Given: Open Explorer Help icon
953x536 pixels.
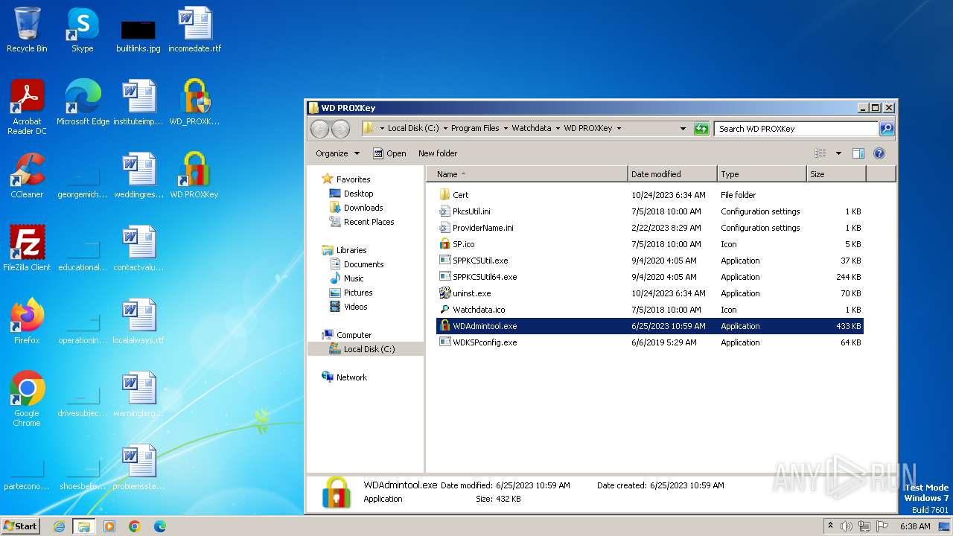Looking at the screenshot, I should 879,153.
